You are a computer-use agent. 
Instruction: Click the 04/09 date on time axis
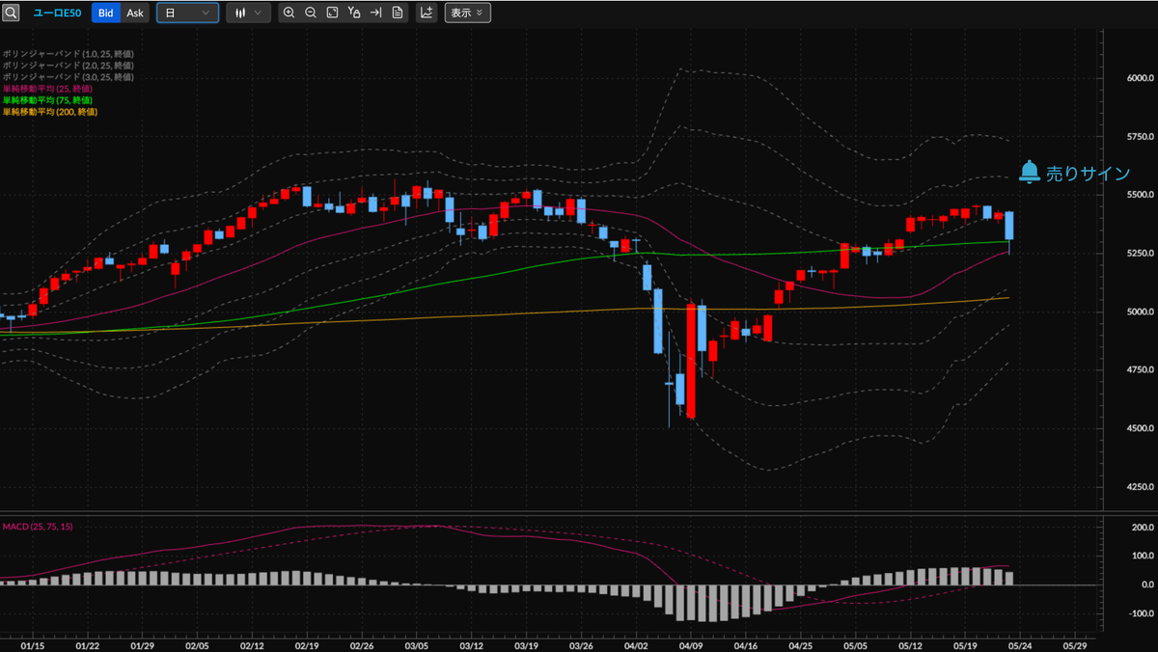click(x=690, y=641)
